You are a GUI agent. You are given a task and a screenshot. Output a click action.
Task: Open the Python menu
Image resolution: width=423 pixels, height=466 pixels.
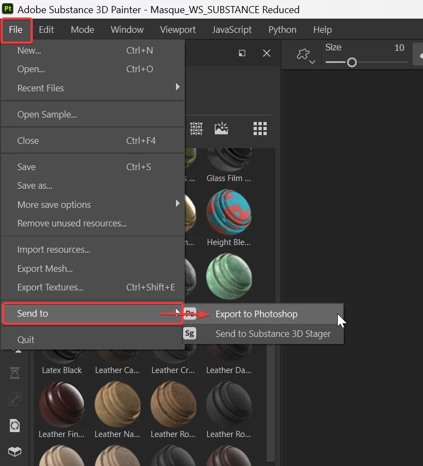pos(282,30)
